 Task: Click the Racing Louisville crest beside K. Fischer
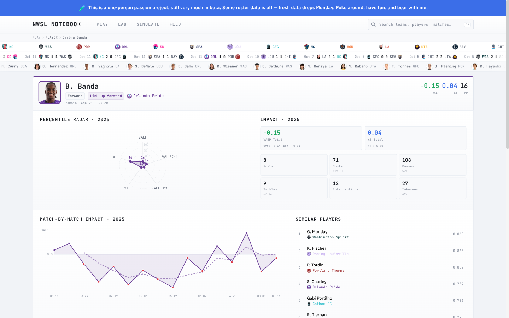(309, 254)
